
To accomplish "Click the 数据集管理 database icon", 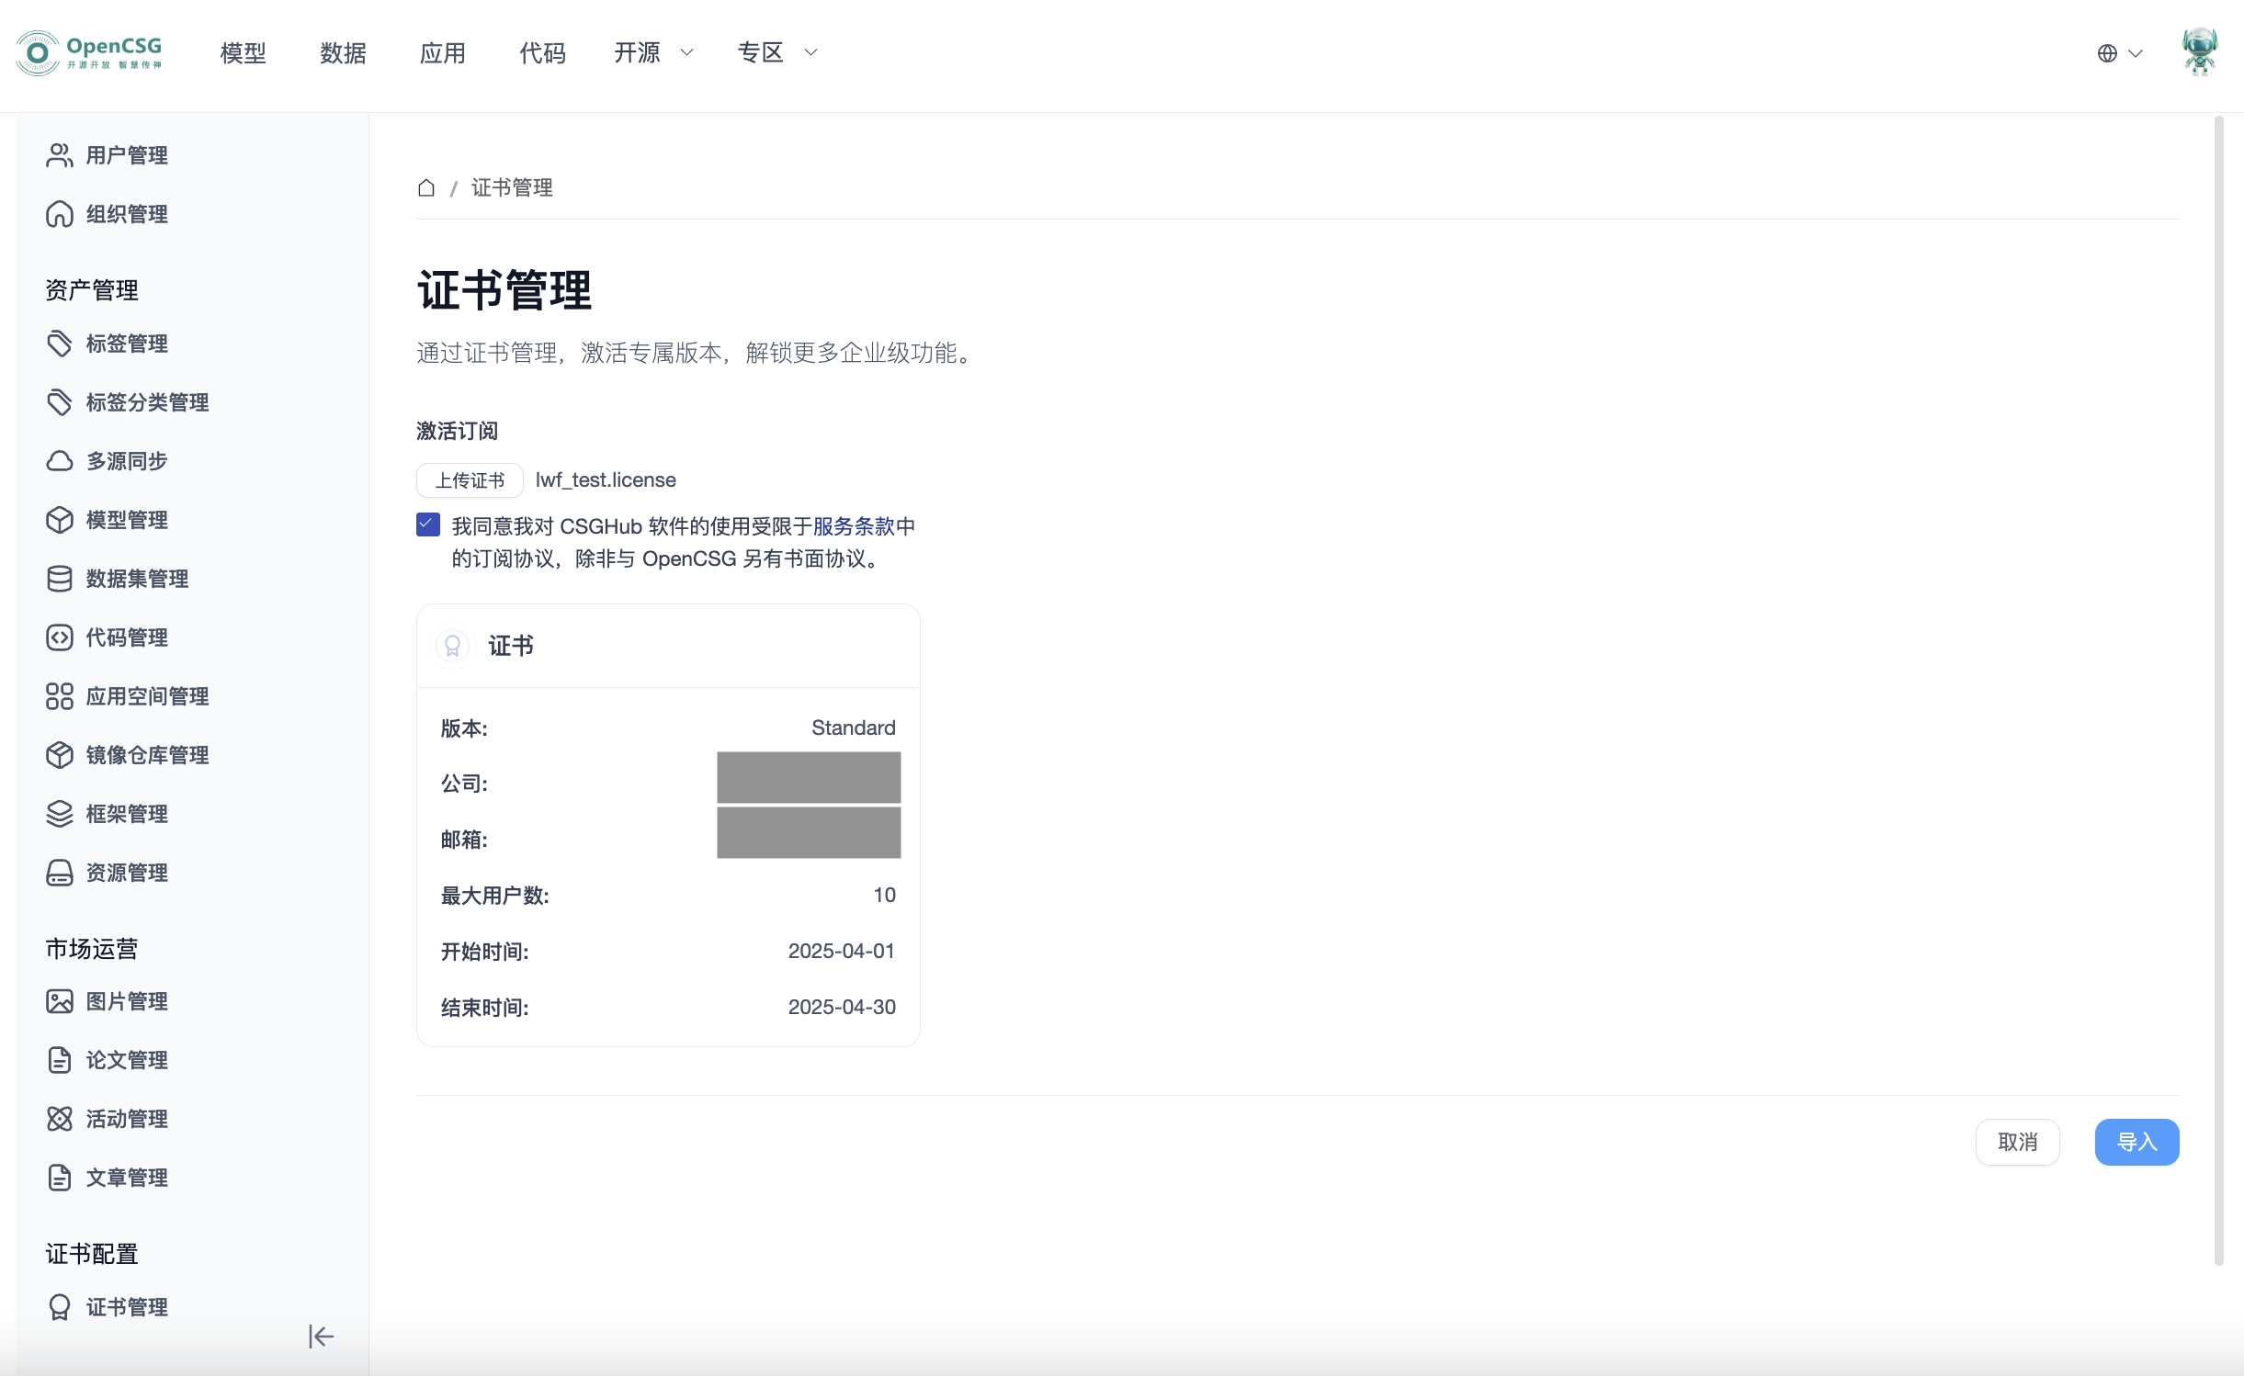I will coord(60,579).
